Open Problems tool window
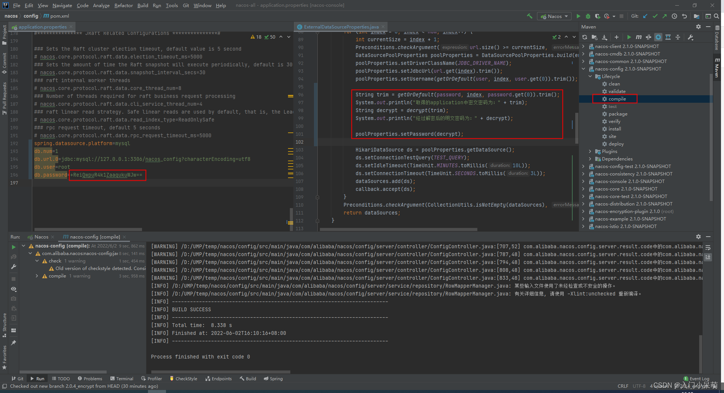This screenshot has height=393, width=724. (x=90, y=379)
